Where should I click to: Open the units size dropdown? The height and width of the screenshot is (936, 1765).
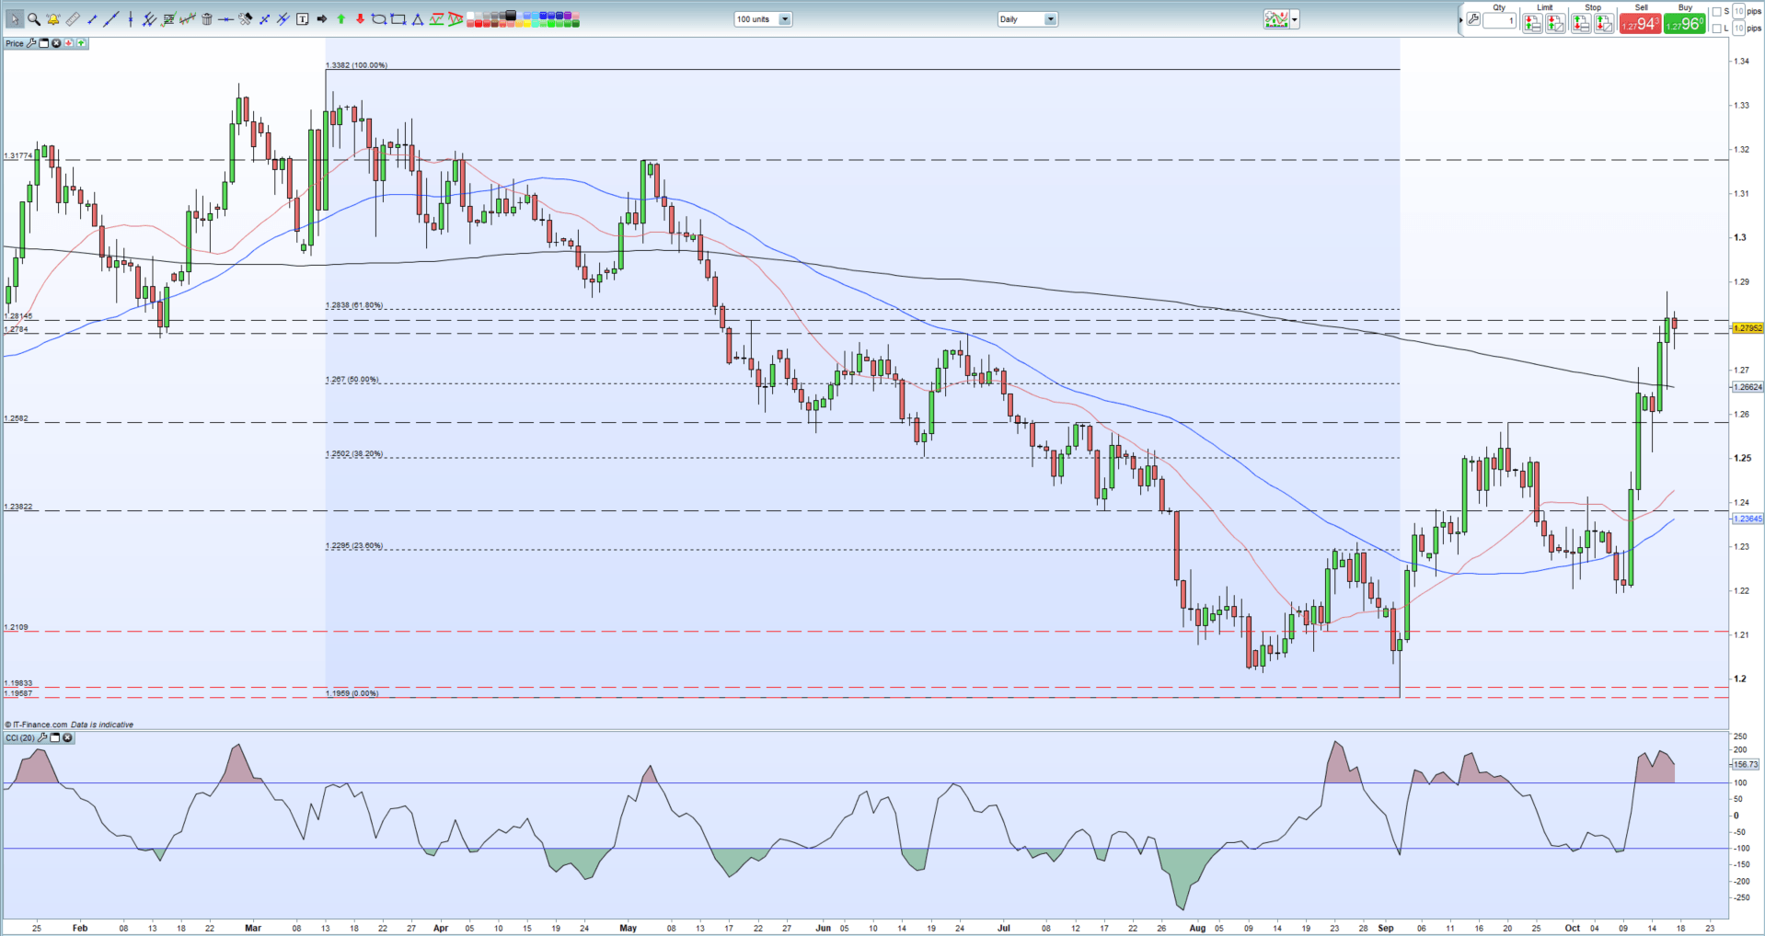[763, 18]
